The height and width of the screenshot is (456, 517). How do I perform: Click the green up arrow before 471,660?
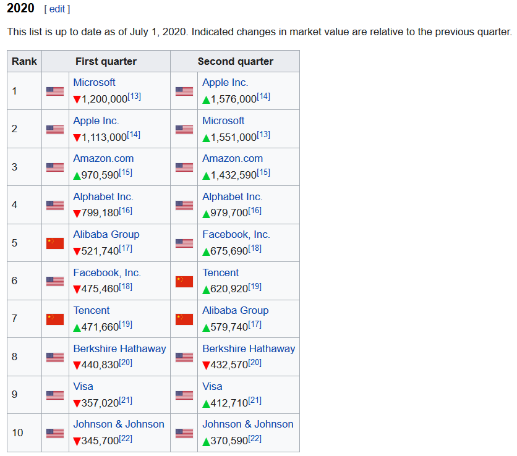coord(77,327)
